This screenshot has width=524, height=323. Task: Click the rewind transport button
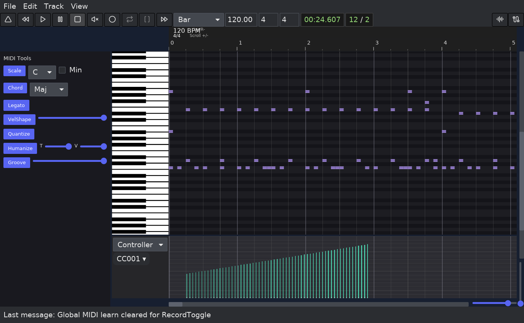click(26, 19)
